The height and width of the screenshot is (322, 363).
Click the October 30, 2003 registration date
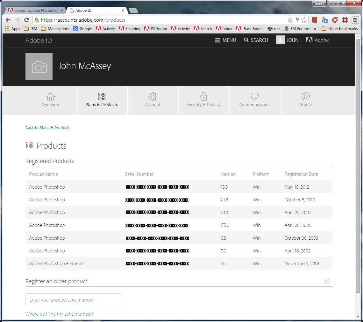click(x=301, y=238)
